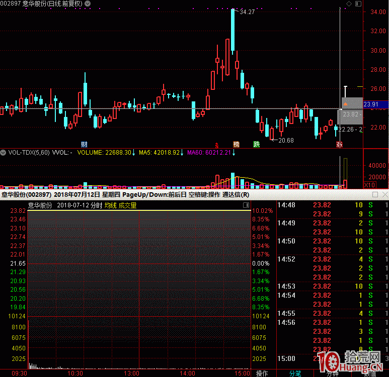The height and width of the screenshot is (377, 389).
Task: Click the 002897 意华股份(日线.前复权) chart title
Action: click(41, 4)
